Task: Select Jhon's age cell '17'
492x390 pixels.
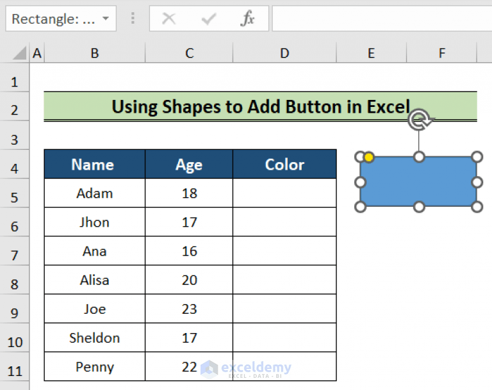Action: point(189,222)
